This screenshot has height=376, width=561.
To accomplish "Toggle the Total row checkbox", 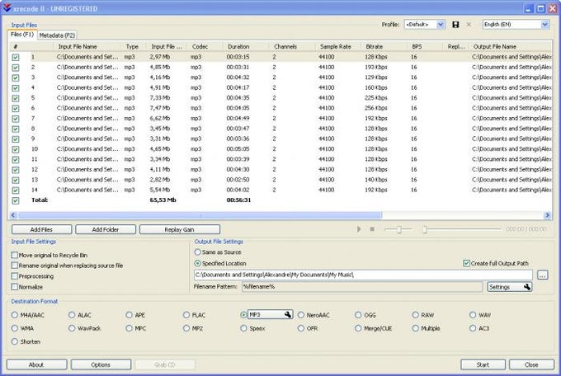I will pyautogui.click(x=16, y=200).
